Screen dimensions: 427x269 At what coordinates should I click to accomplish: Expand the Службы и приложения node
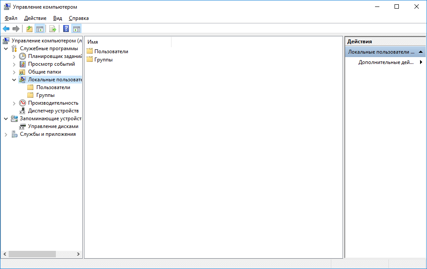6,134
